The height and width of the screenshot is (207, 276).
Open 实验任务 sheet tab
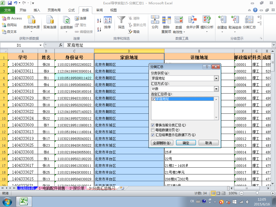pyautogui.click(x=27, y=188)
